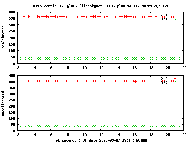Click the 450 tick label on bottom plot
Image resolution: width=190 pixels, height=143 pixels.
(12, 75)
